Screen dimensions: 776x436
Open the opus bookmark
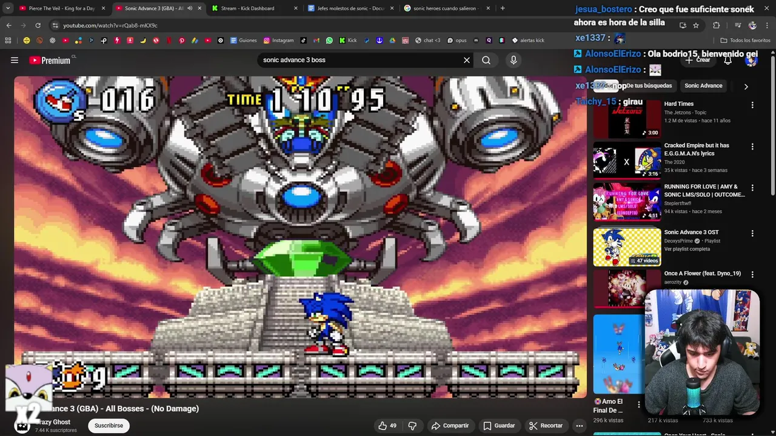point(457,41)
